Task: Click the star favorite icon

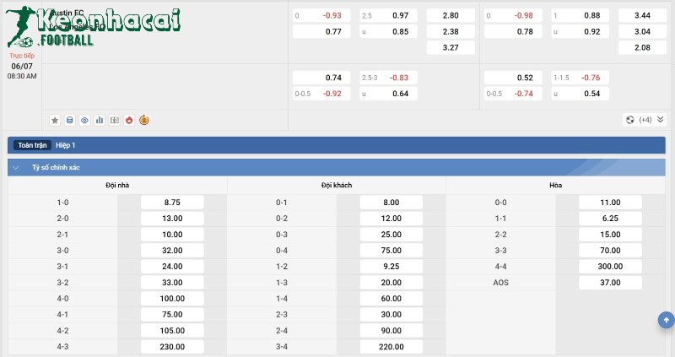Action: click(55, 120)
